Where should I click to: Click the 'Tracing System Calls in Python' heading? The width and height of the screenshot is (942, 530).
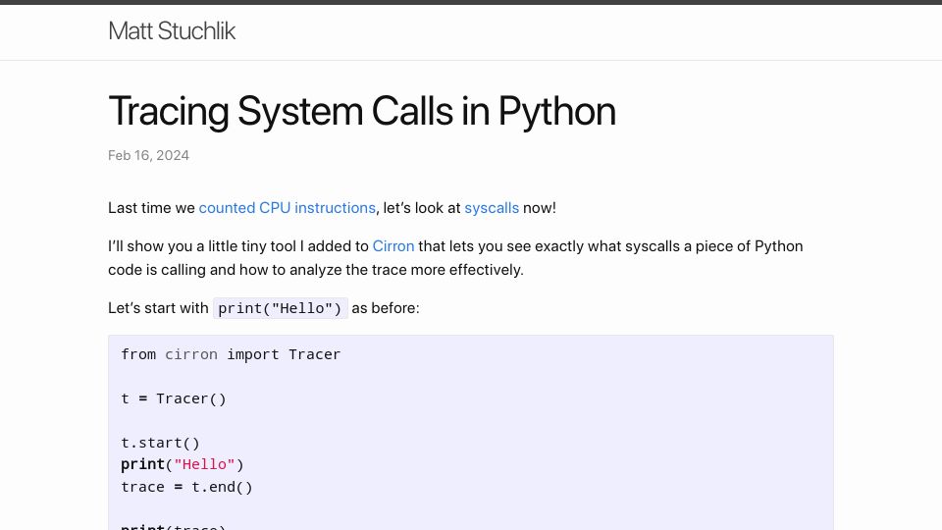pos(362,111)
